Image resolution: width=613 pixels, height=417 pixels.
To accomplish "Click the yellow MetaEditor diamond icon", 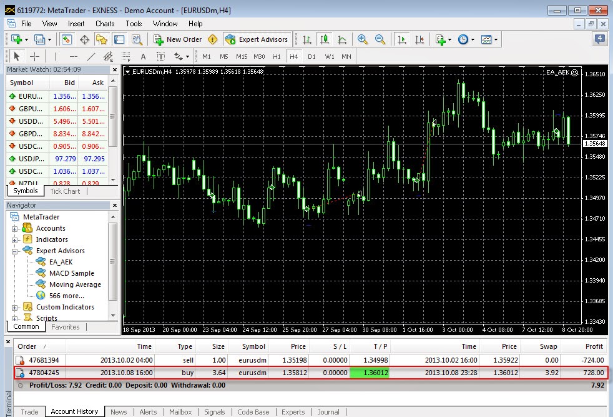I will coord(213,39).
